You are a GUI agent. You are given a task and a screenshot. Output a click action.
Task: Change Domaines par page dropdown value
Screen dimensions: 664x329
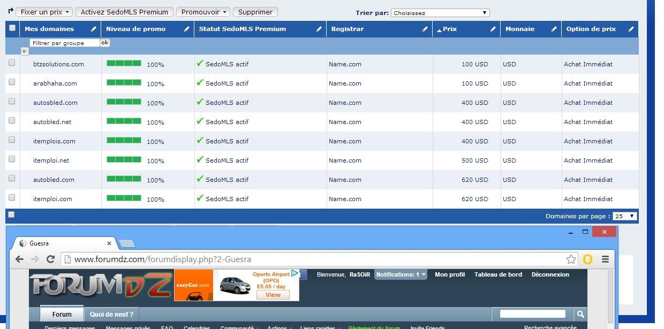click(624, 216)
